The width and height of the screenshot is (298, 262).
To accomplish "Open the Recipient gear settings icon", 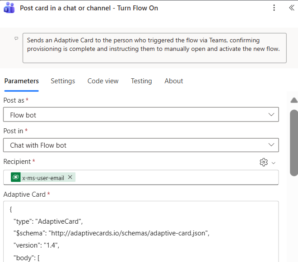I will click(x=264, y=162).
